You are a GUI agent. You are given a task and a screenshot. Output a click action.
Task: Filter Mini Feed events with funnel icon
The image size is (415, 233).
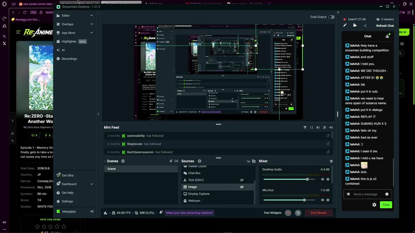[x=305, y=128]
